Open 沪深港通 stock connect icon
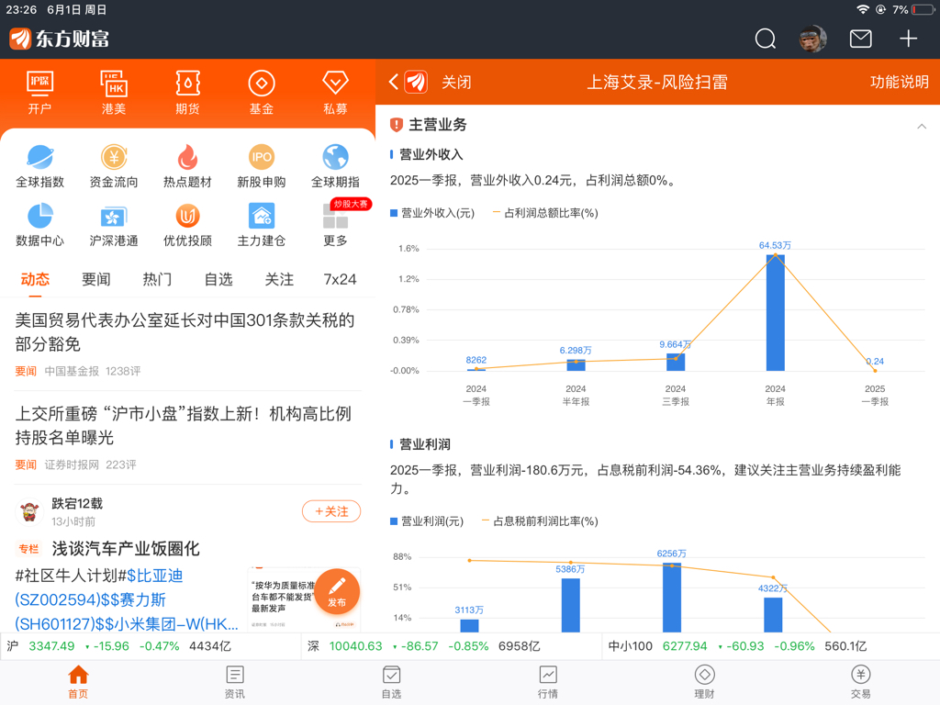940x705 pixels. 113,225
